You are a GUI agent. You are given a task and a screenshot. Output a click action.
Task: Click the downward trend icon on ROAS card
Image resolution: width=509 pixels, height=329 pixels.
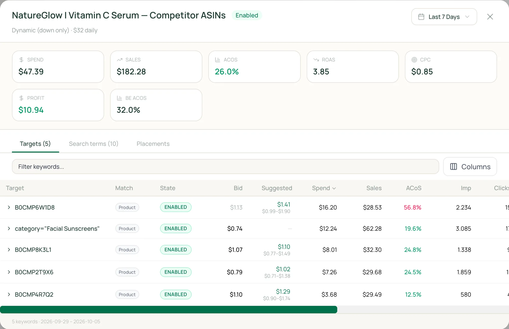coord(316,60)
